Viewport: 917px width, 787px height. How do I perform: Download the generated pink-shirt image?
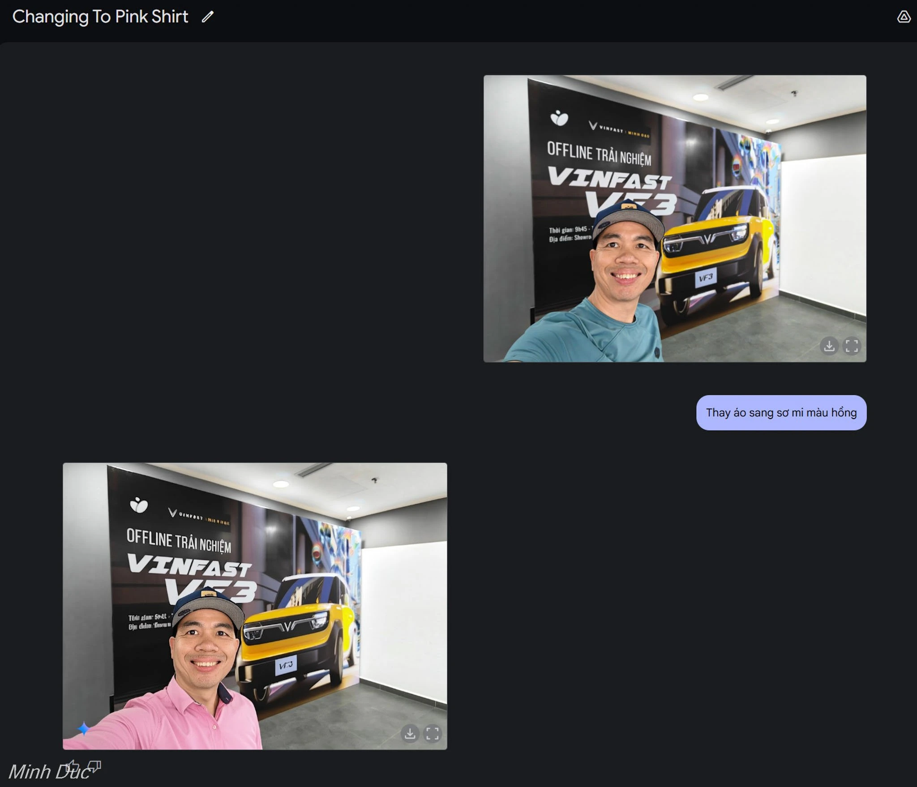coord(410,733)
